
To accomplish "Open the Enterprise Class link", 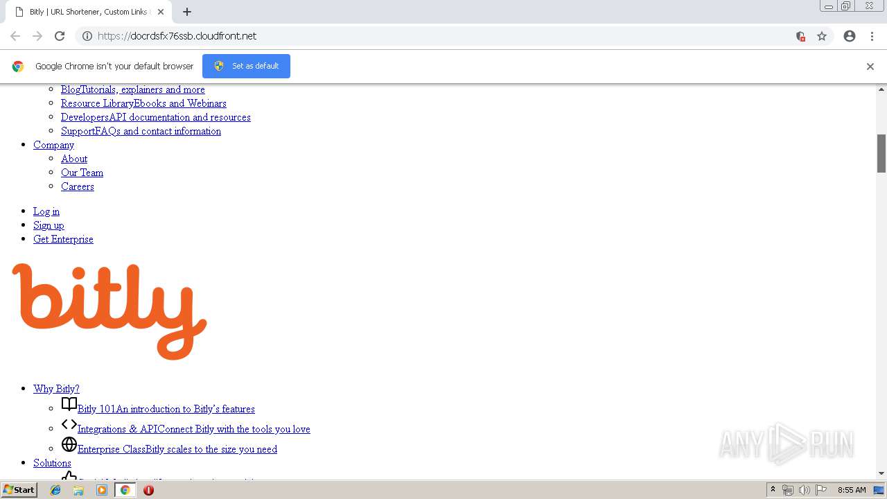I will coord(177,449).
